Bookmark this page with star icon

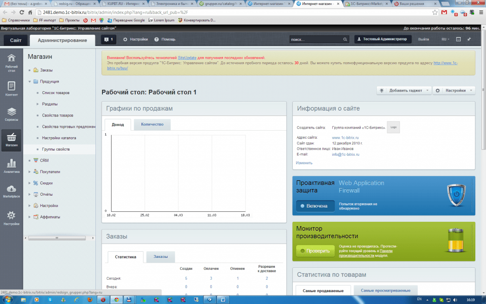click(x=435, y=12)
